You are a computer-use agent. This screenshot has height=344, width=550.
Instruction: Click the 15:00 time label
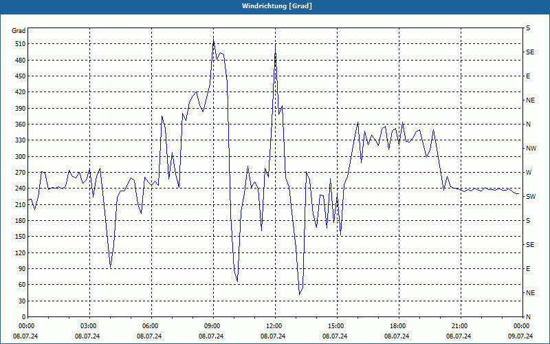click(337, 325)
